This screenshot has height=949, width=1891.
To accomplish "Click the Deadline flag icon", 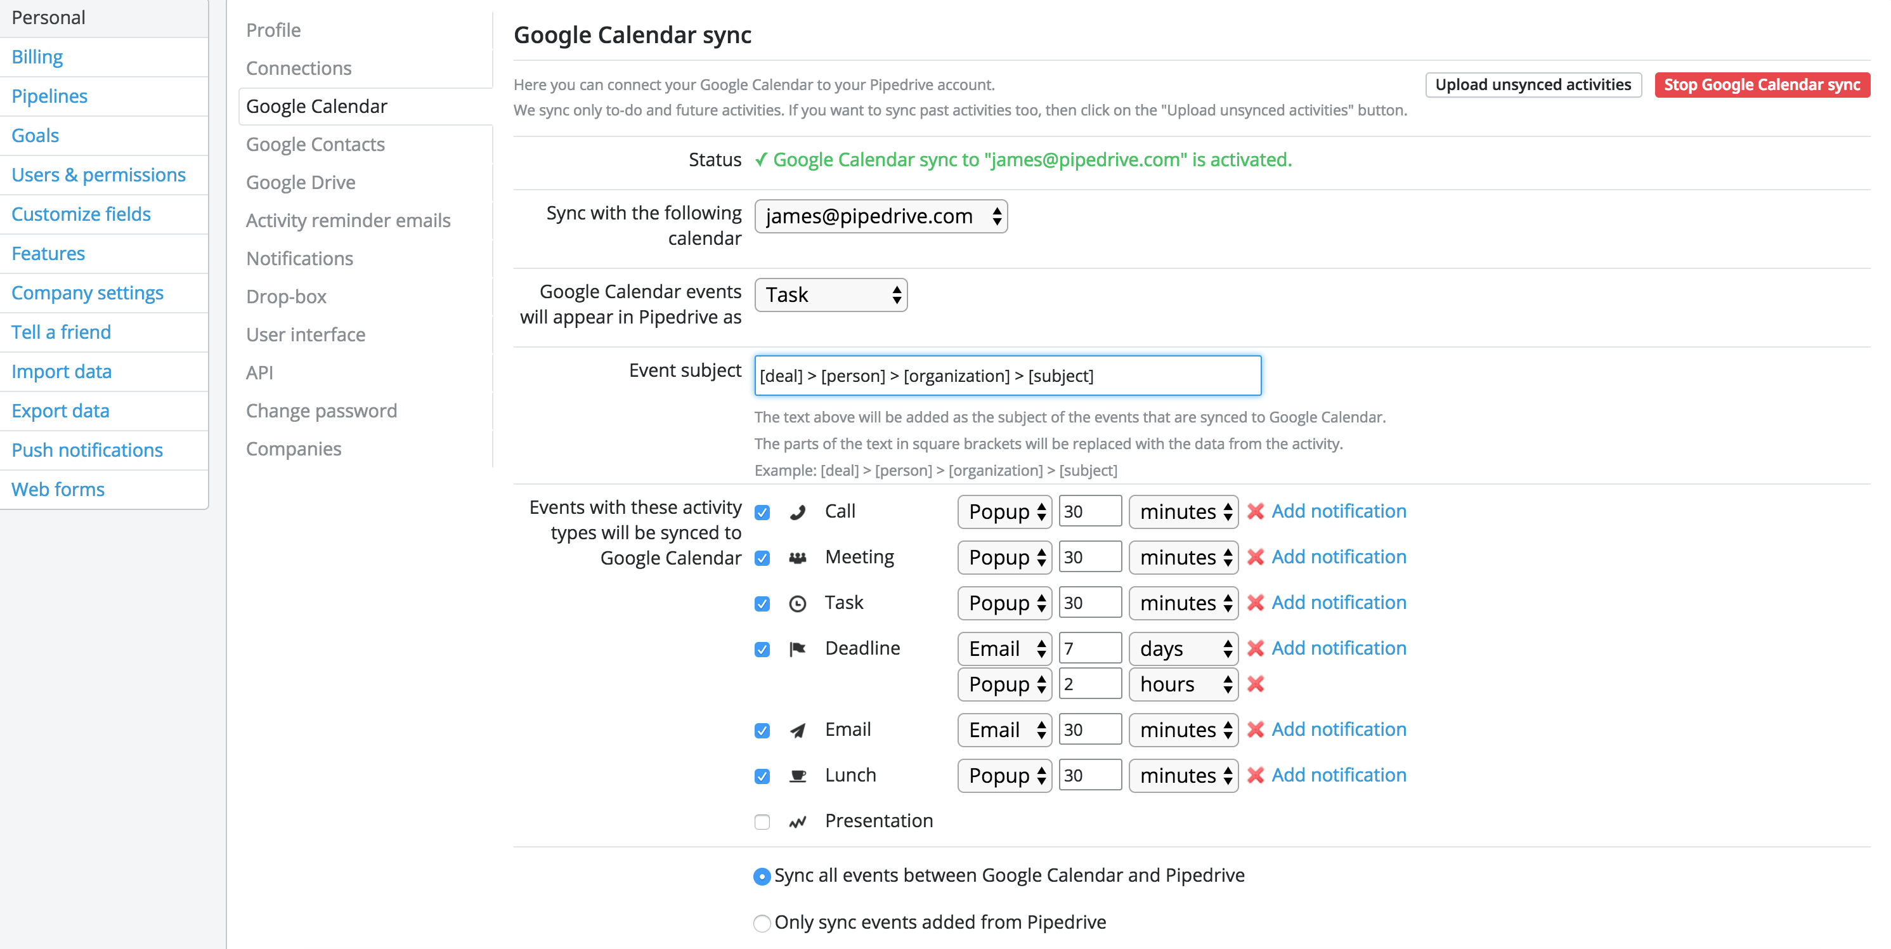I will (x=797, y=648).
